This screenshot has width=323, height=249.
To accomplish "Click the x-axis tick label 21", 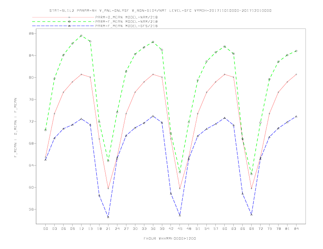I will [108, 229].
